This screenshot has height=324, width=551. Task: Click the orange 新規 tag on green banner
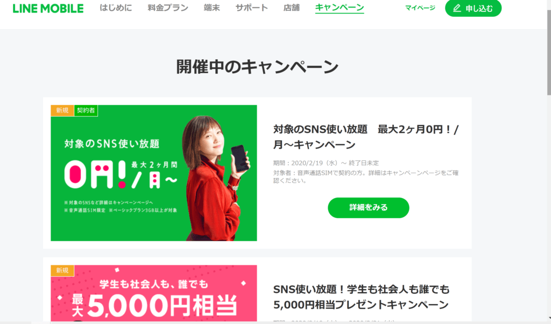point(62,110)
